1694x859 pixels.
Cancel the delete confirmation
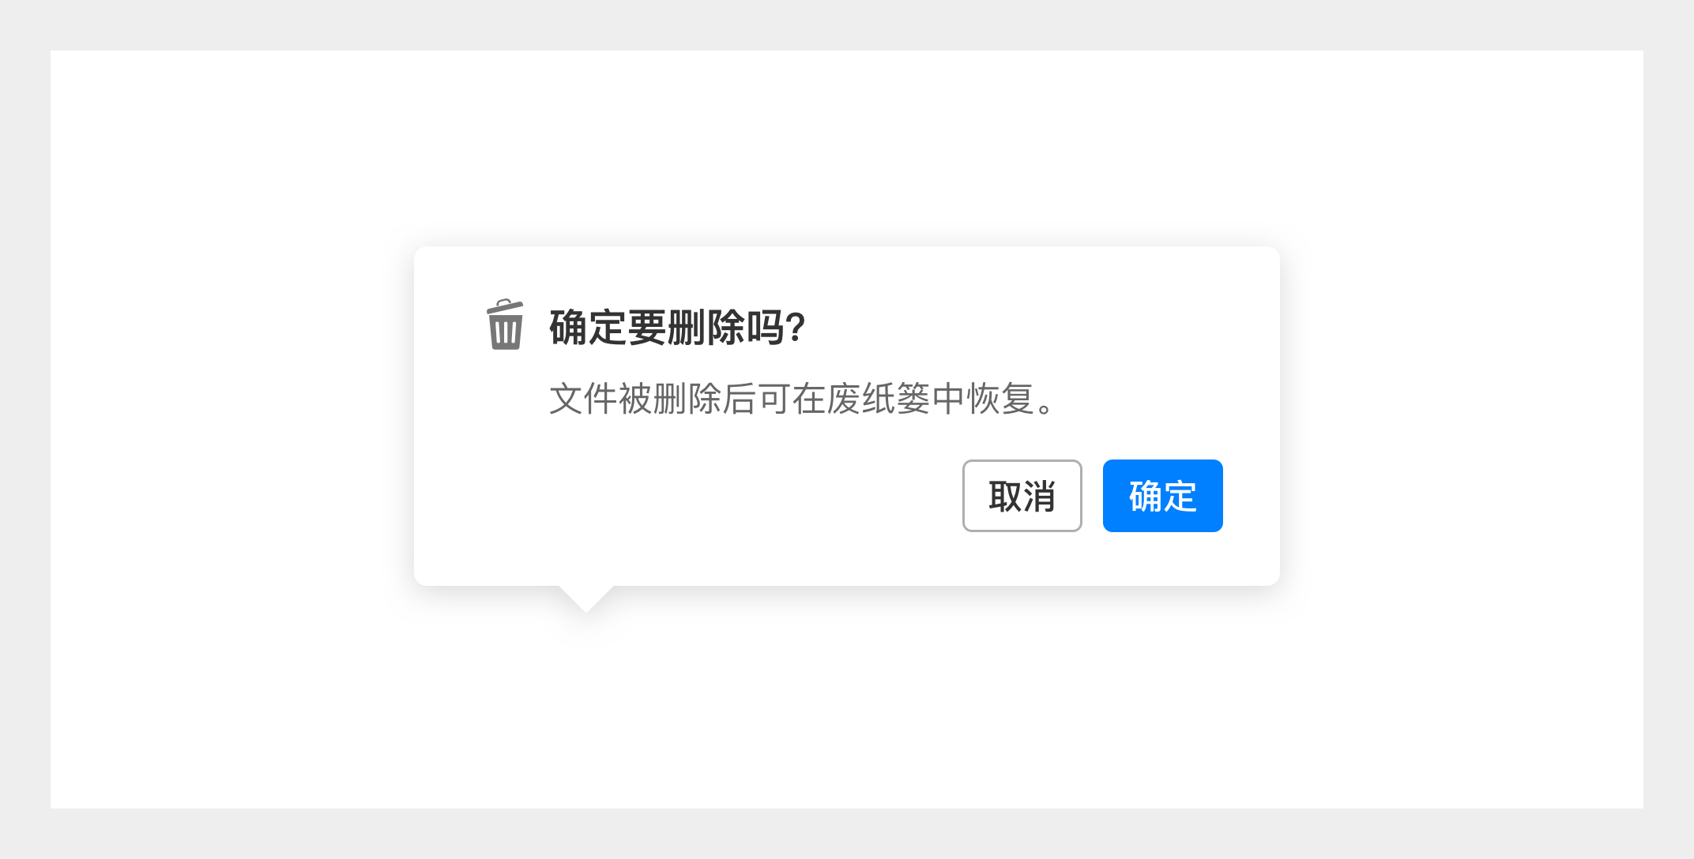coord(1022,496)
